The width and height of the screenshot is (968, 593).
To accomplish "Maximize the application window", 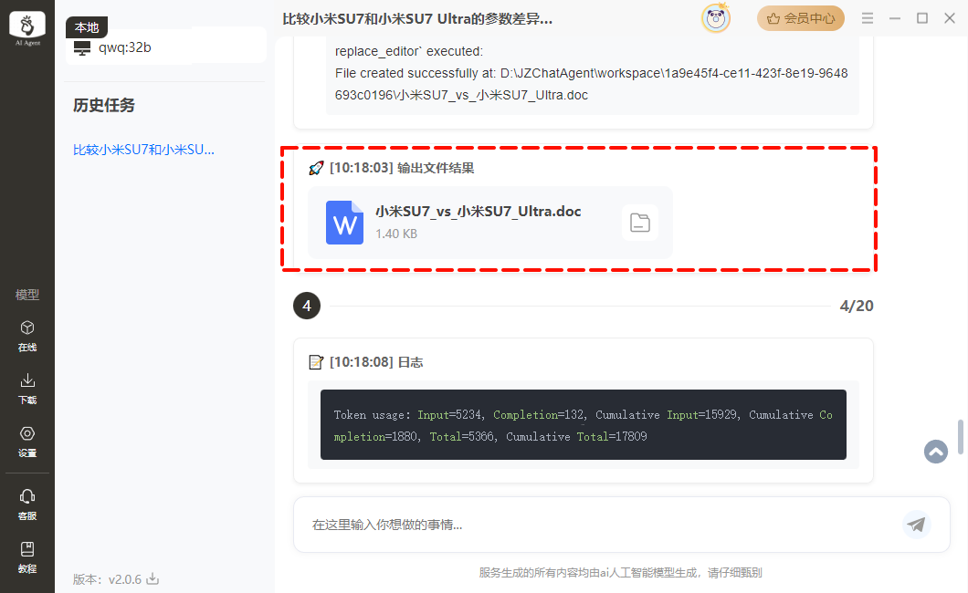I will click(x=922, y=18).
